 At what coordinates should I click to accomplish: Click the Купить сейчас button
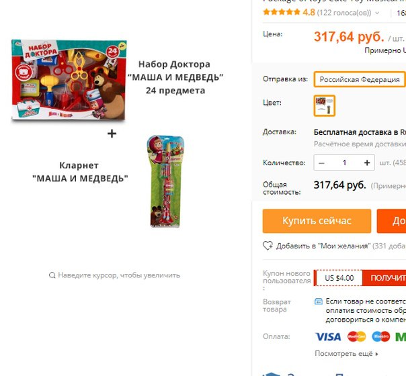317,221
